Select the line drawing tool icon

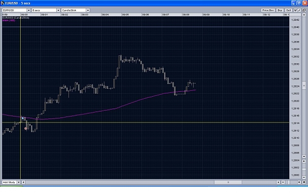coord(299,10)
